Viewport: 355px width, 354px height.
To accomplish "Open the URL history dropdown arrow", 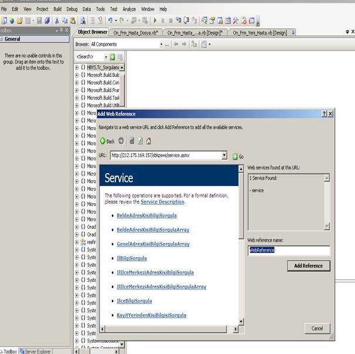I will pos(224,156).
